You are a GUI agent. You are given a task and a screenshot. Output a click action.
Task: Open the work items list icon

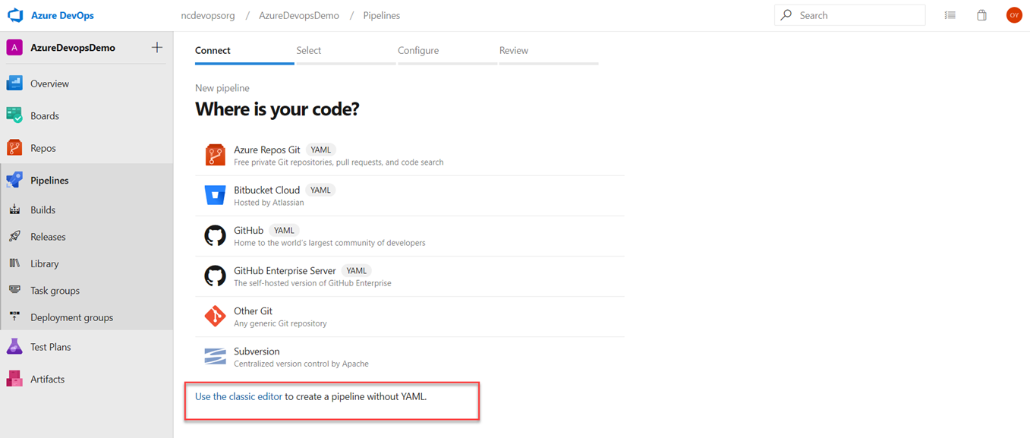click(950, 15)
